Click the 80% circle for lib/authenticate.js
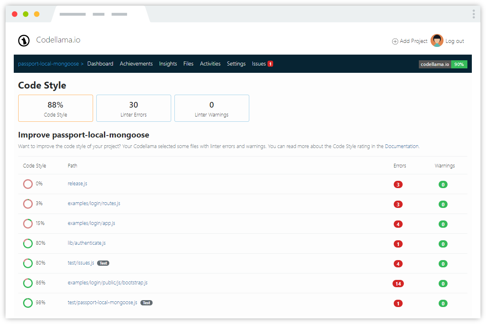Screen dimensions: 486x324 [28, 244]
